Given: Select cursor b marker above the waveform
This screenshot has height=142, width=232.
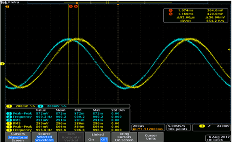Looking at the screenshot, I should [76, 6].
